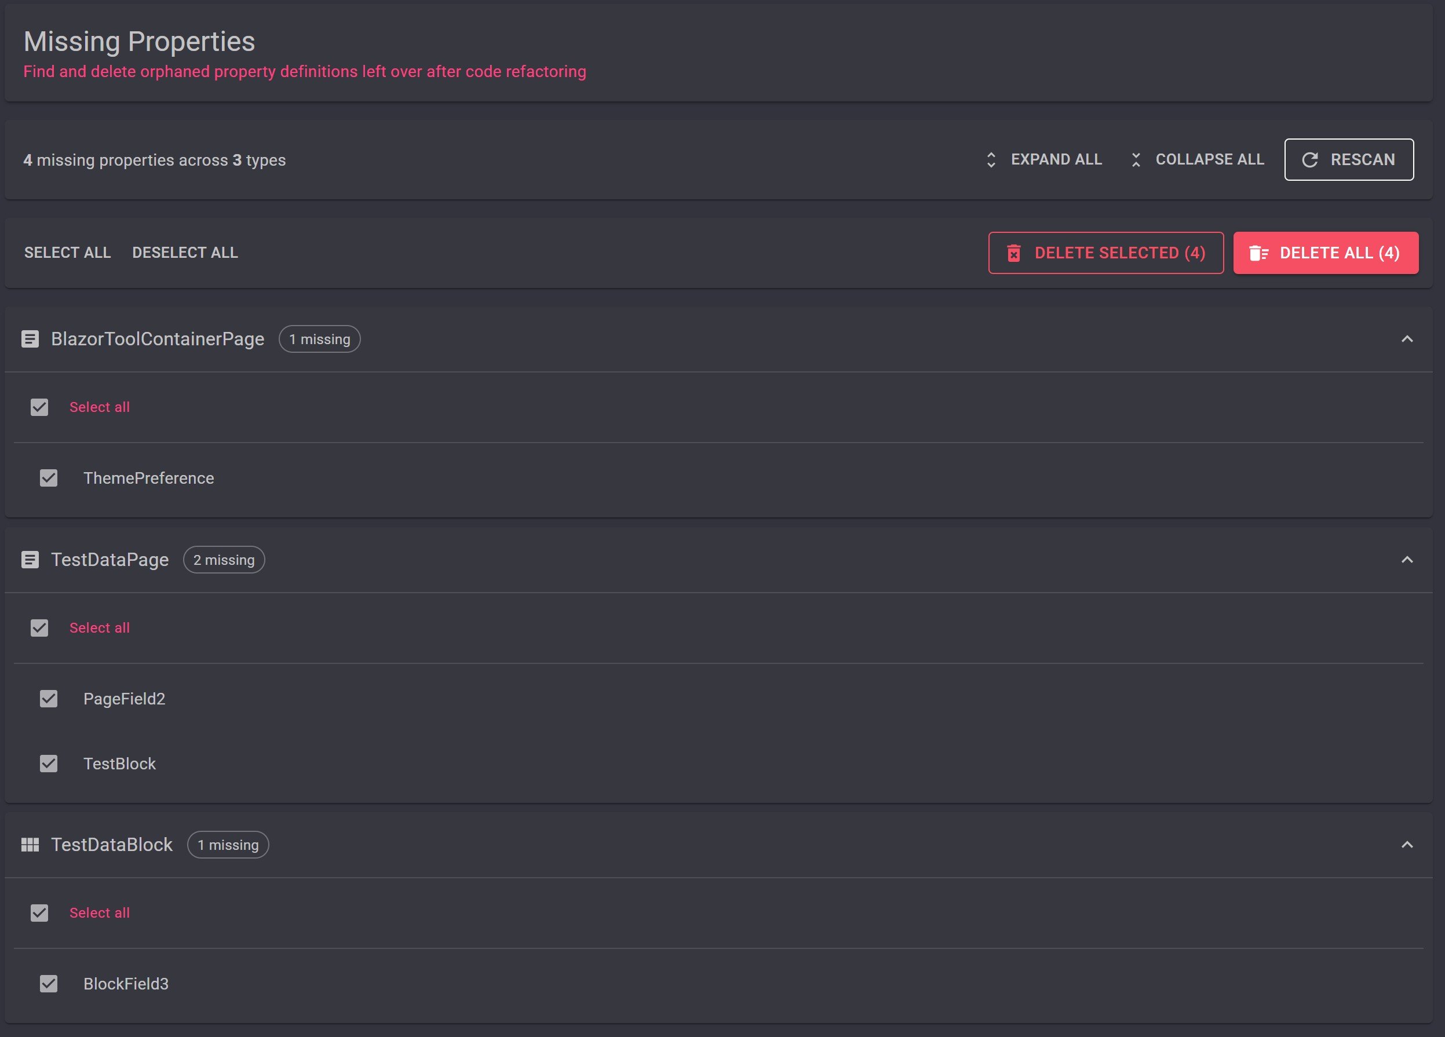The width and height of the screenshot is (1445, 1037).
Task: Uncheck Select all under TestDataPage
Action: coord(39,628)
